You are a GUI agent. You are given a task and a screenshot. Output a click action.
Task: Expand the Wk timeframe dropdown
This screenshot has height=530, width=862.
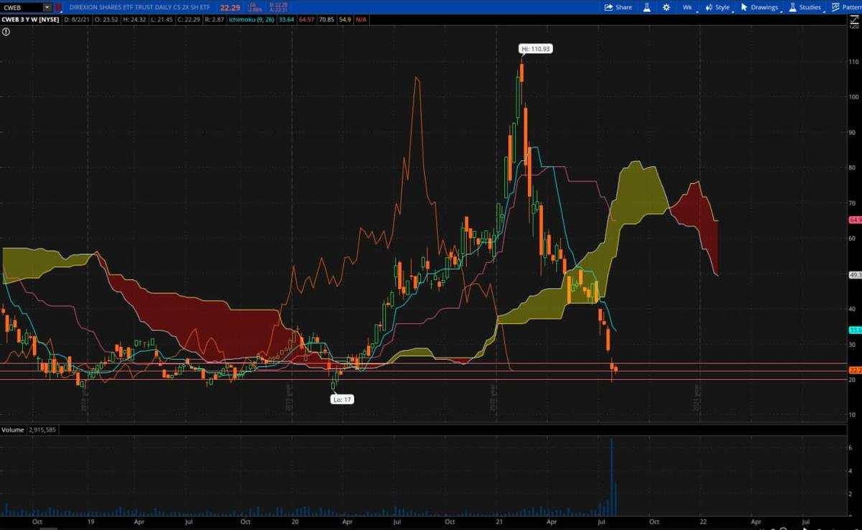(x=687, y=7)
